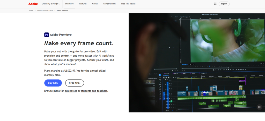Open Free Trial Details

tap(128, 4)
